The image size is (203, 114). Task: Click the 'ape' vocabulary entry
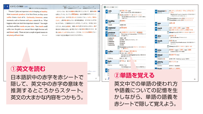coord(162,24)
